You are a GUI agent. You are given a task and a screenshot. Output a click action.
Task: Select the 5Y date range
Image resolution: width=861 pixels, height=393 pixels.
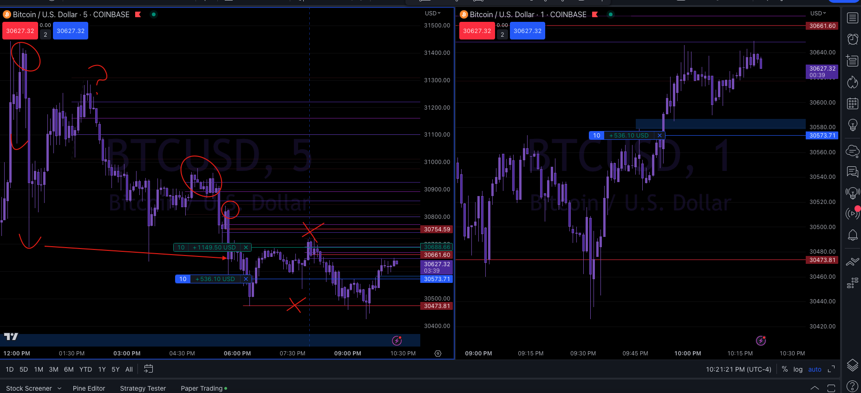click(116, 369)
